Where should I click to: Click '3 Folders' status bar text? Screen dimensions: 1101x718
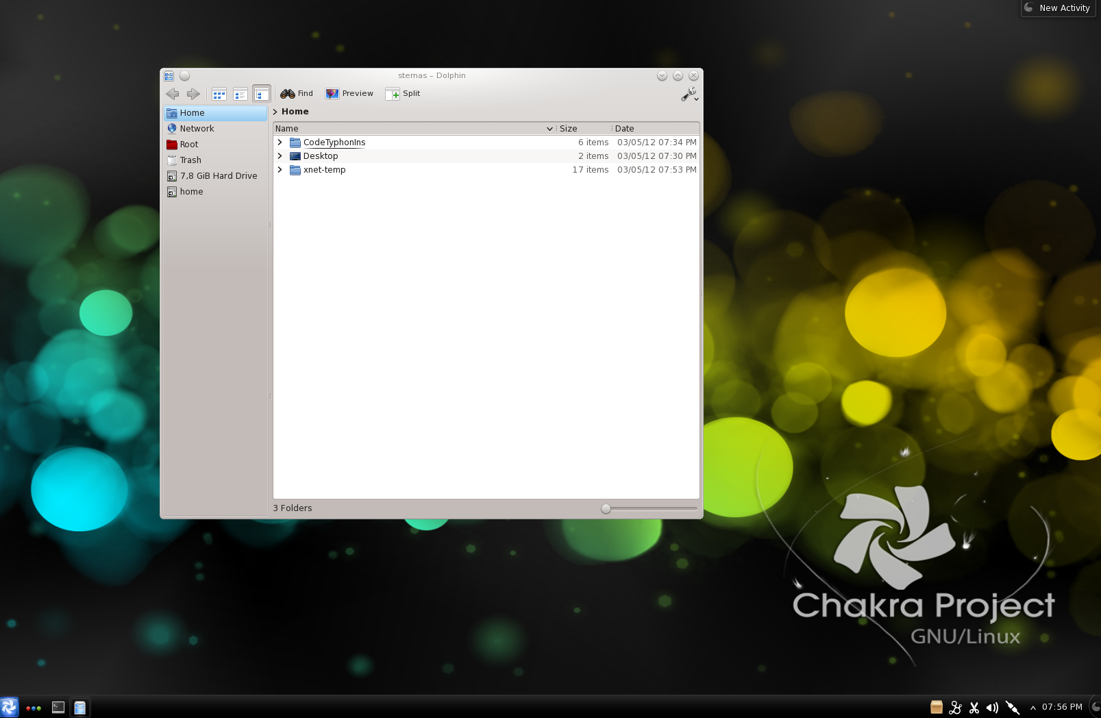293,508
